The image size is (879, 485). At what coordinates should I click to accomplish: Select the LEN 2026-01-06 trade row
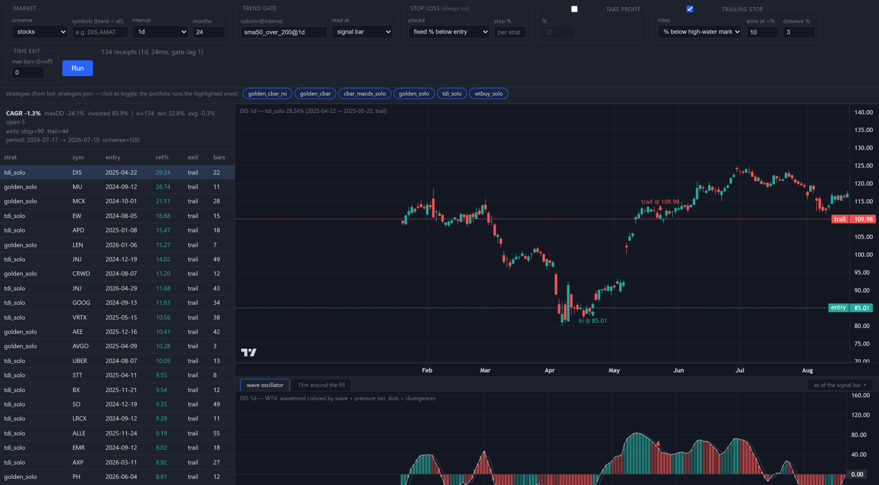117,245
